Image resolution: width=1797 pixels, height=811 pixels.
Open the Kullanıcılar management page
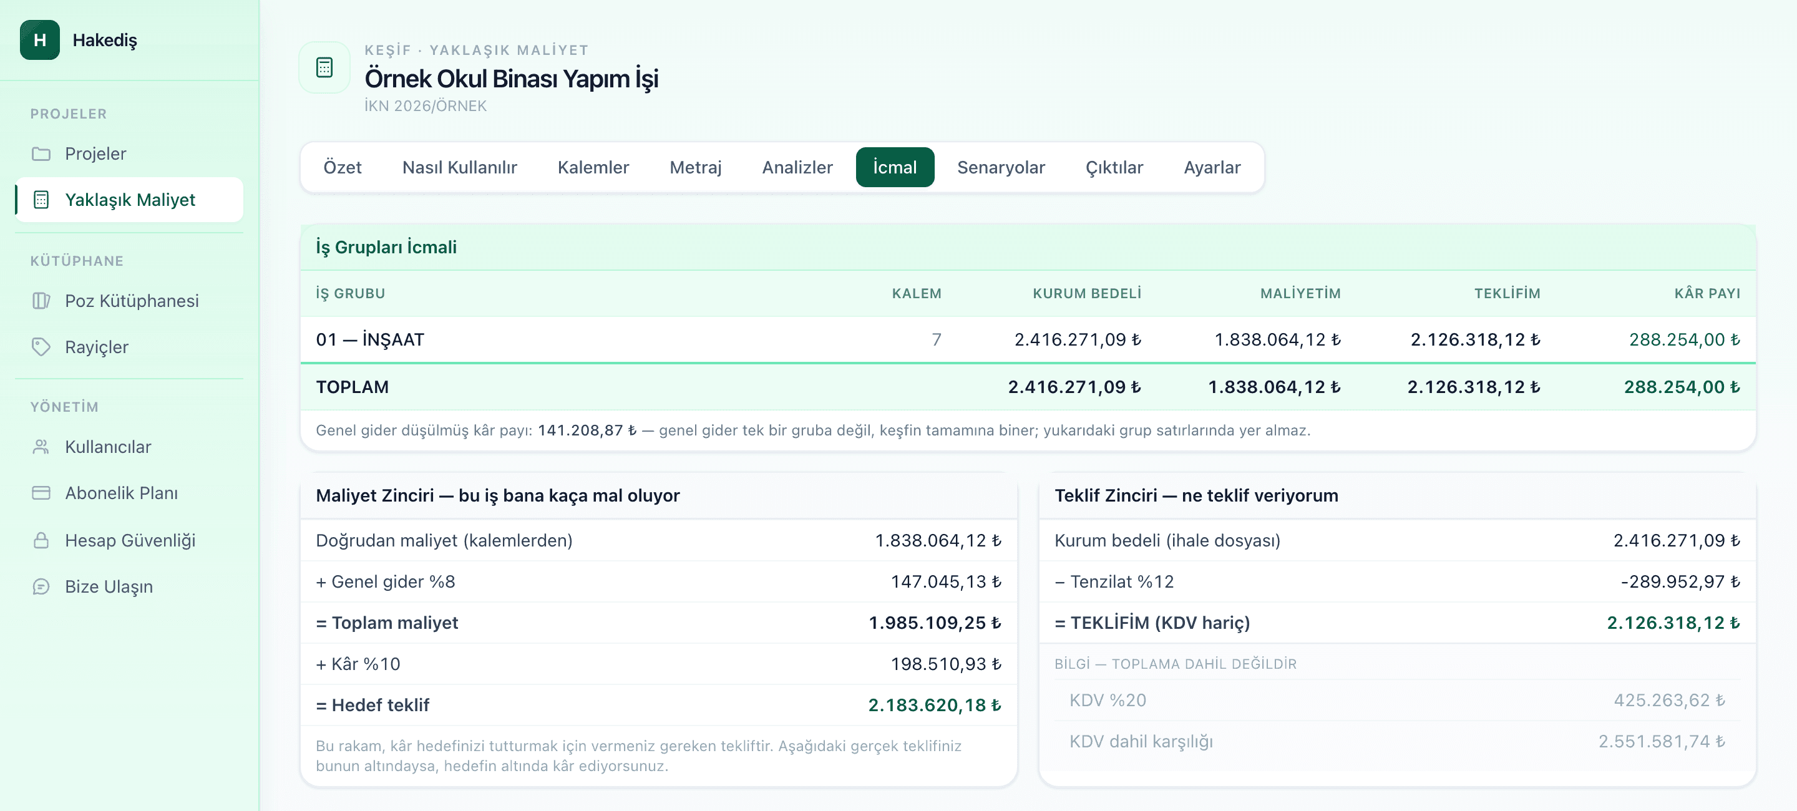[129, 446]
